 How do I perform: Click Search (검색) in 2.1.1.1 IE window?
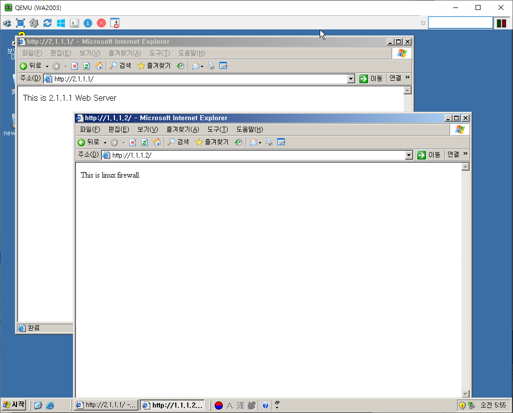click(120, 66)
